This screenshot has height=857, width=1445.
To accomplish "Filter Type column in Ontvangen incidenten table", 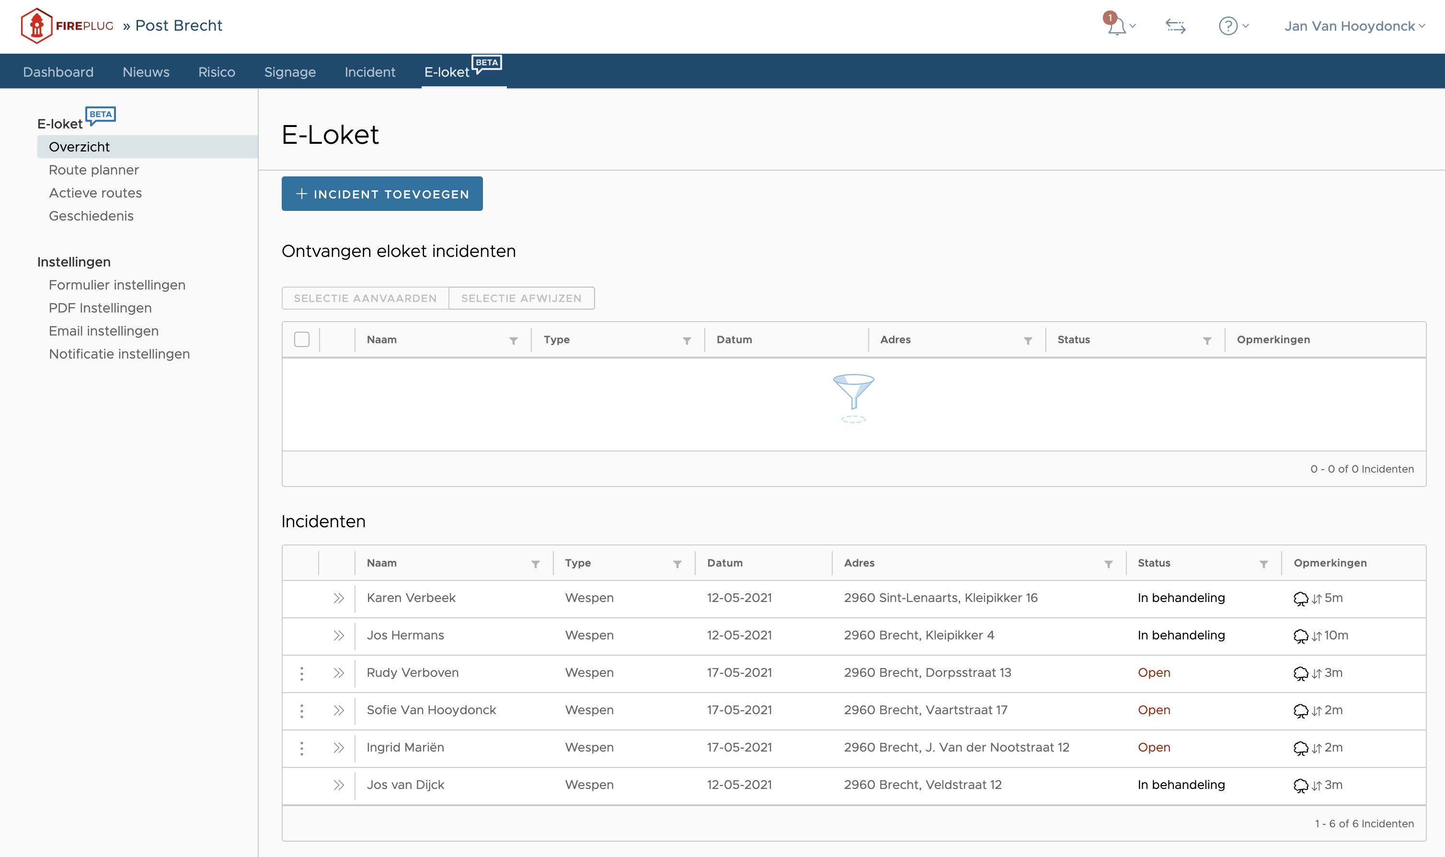I will pyautogui.click(x=687, y=341).
